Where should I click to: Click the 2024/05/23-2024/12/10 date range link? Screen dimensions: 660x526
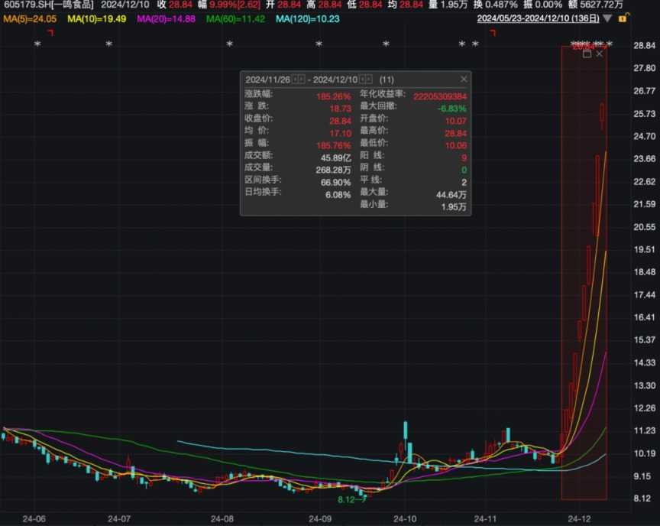pos(538,18)
